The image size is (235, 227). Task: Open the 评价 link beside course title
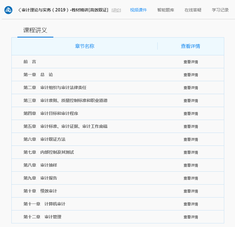click(116, 10)
